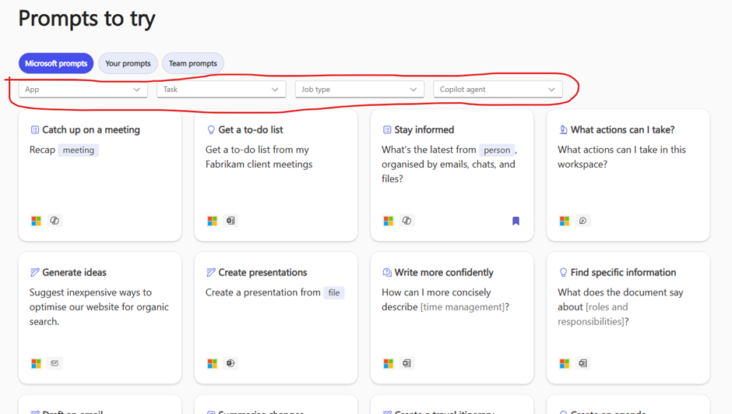Click PowerPoint app icon on Create presentations card
This screenshot has width=732, height=414.
(x=231, y=363)
